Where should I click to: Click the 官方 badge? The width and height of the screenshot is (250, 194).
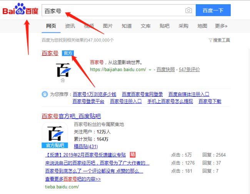(x=68, y=53)
